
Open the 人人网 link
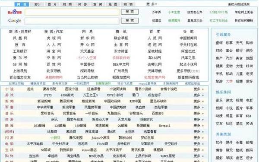(x=54, y=44)
